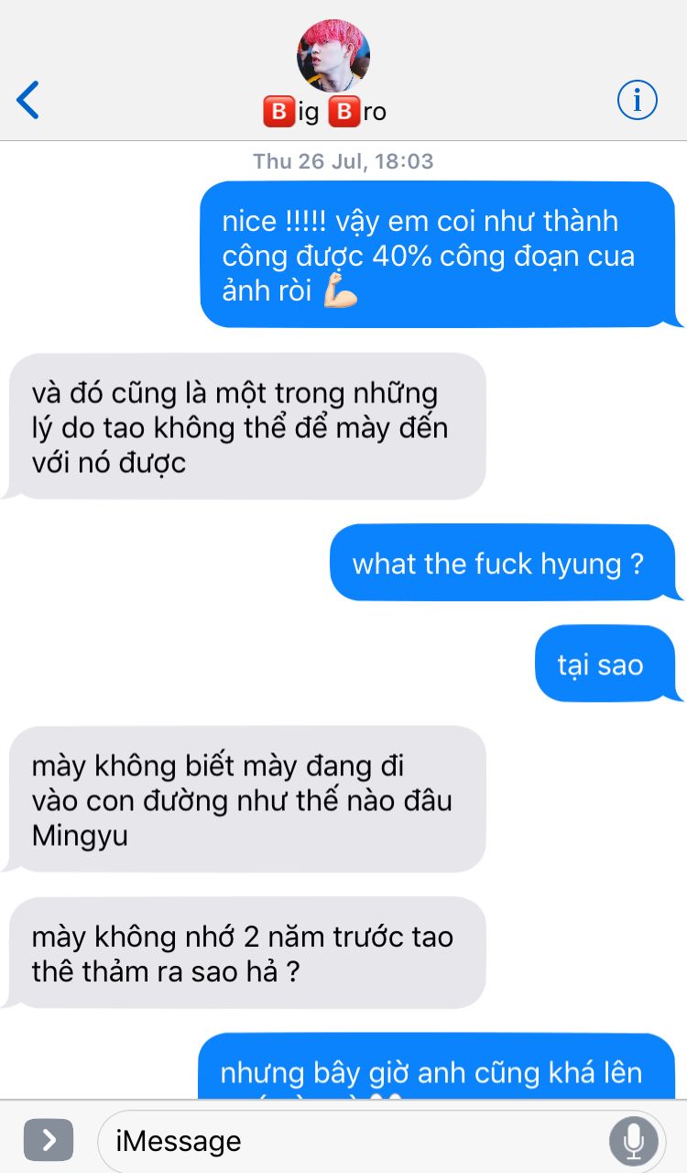Open the Big Bro contact photo
Screen dimensions: 687x1173
333,55
